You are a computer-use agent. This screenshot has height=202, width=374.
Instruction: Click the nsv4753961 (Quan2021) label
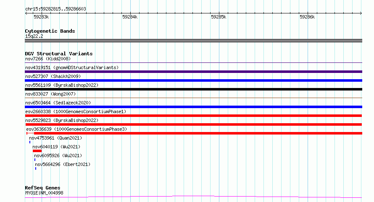55,138
